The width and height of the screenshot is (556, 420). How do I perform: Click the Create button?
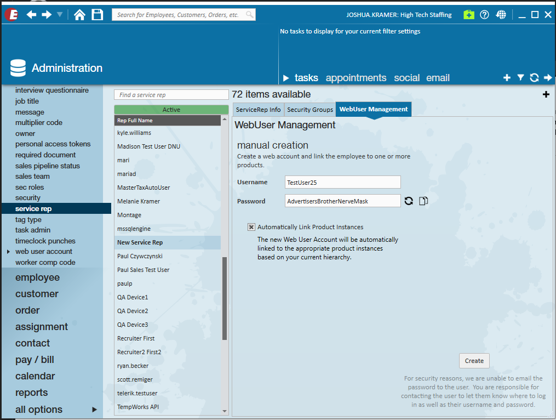click(474, 361)
